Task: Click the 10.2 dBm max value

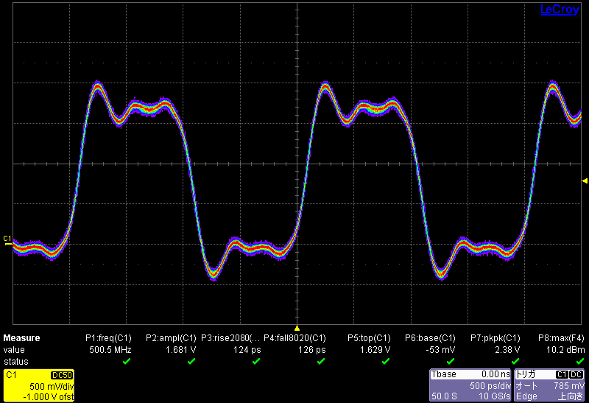Action: point(565,350)
